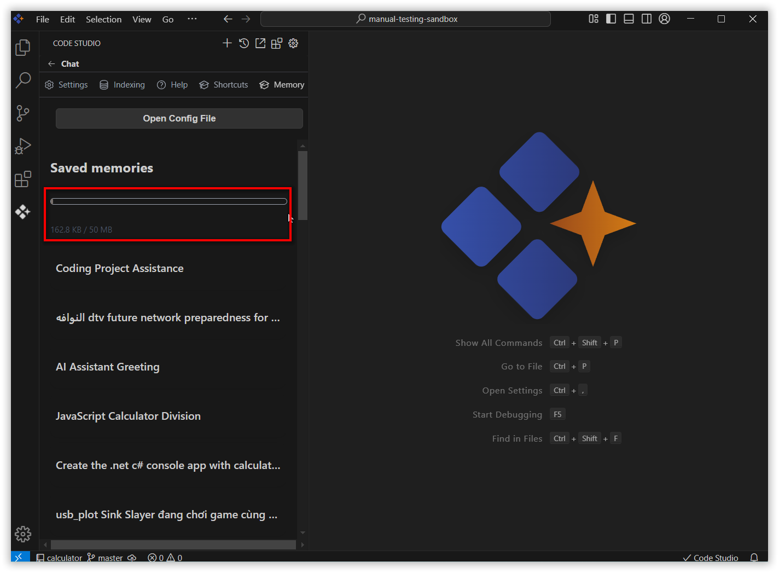
Task: Open the Go menu
Action: tap(168, 19)
